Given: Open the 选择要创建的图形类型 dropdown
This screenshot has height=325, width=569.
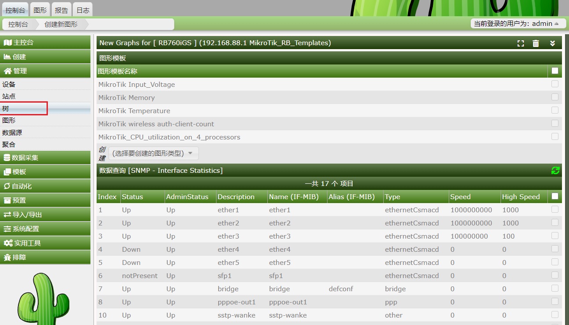Looking at the screenshot, I should [153, 153].
